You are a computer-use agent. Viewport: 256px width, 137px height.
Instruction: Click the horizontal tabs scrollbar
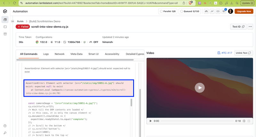(75, 60)
